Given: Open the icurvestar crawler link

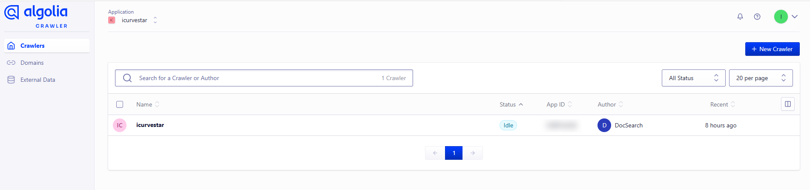Looking at the screenshot, I should [x=150, y=125].
